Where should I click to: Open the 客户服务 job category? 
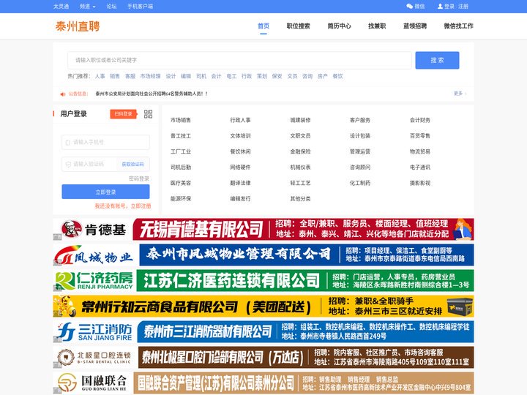(x=360, y=120)
